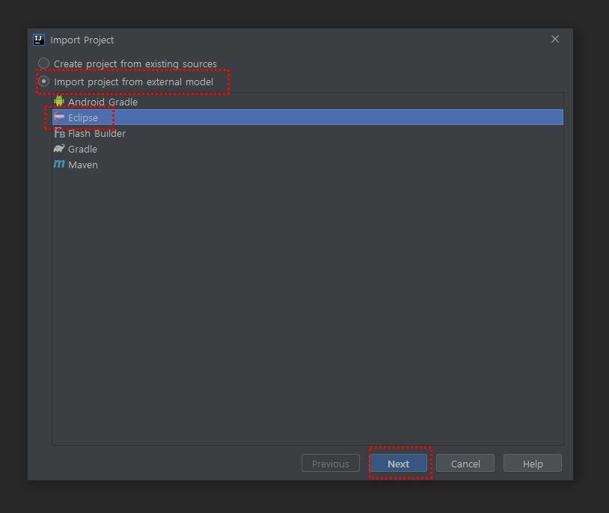This screenshot has width=609, height=513.
Task: Click the Flash Builder FB icon
Action: [x=59, y=133]
